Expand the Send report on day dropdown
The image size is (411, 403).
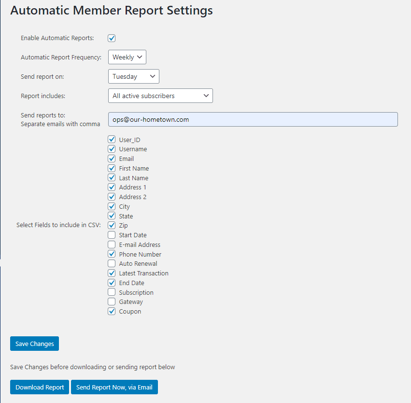[x=134, y=76]
